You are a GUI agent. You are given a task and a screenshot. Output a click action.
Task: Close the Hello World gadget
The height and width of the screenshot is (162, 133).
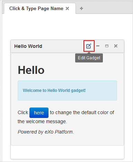click(116, 46)
